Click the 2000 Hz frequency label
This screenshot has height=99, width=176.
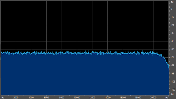(16, 98)
